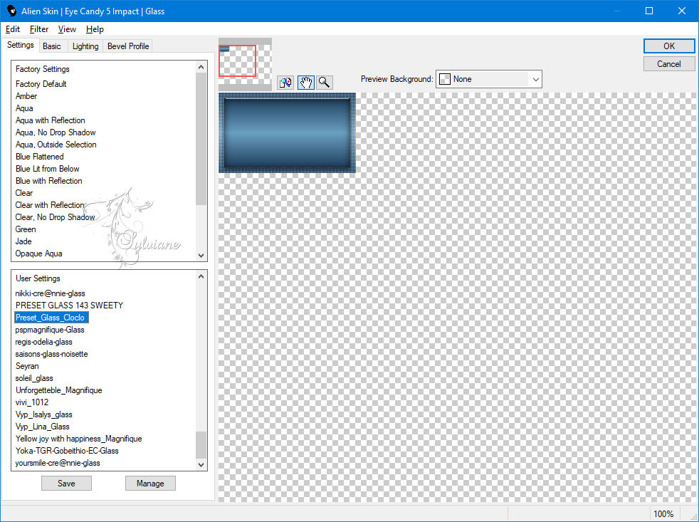Select Unforgetteble_Magnifique user preset

[59, 390]
